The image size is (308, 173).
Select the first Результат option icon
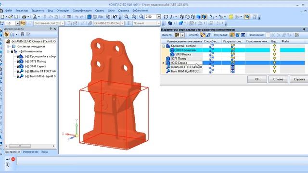(x=232, y=35)
